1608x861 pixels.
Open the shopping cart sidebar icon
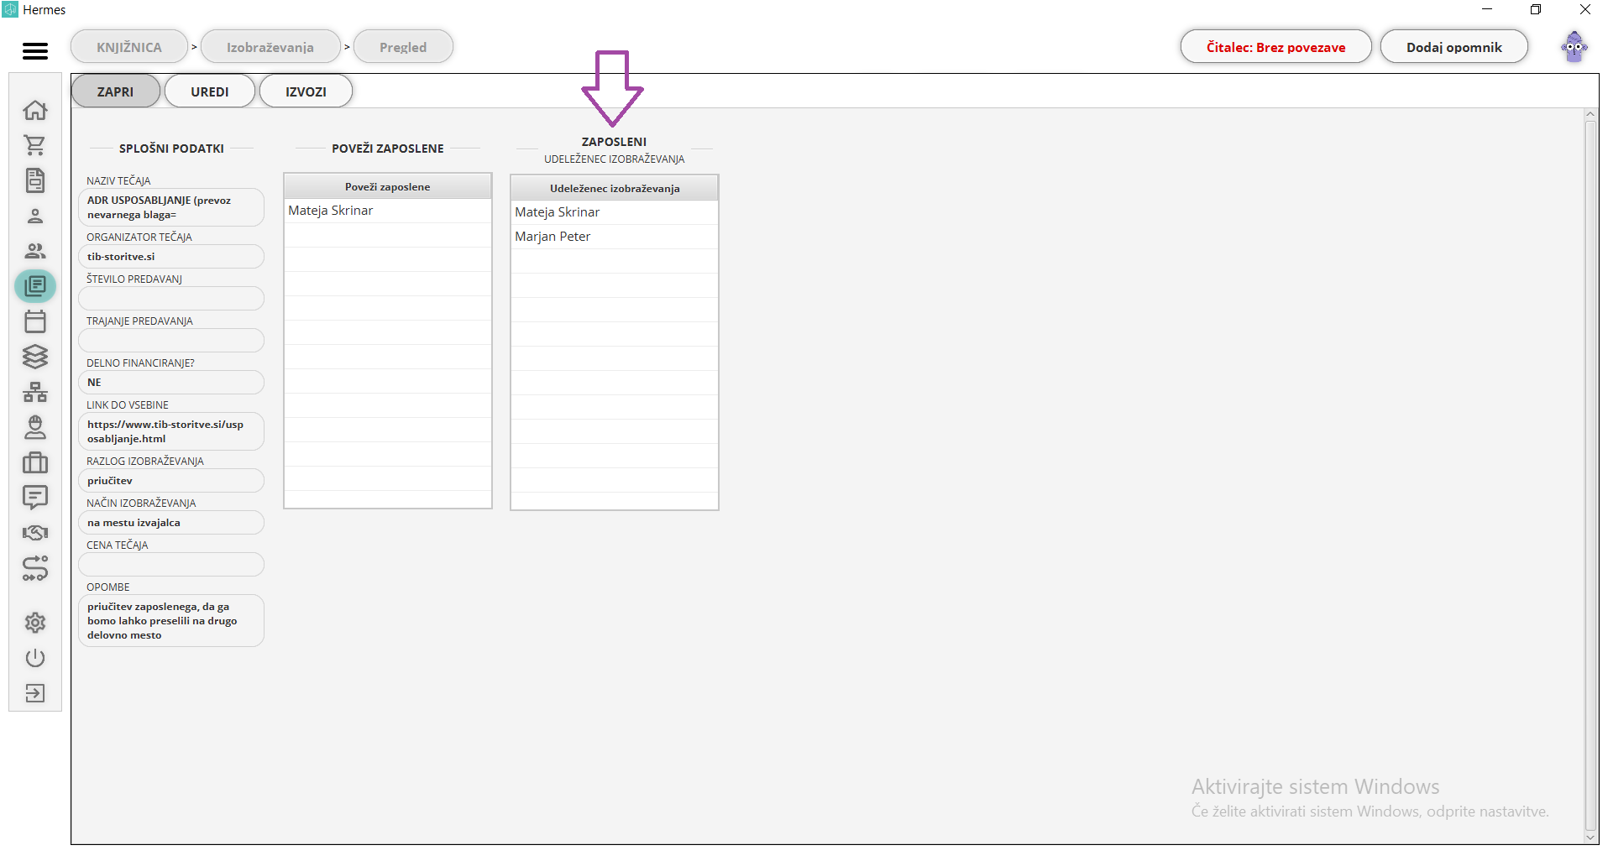click(x=35, y=145)
